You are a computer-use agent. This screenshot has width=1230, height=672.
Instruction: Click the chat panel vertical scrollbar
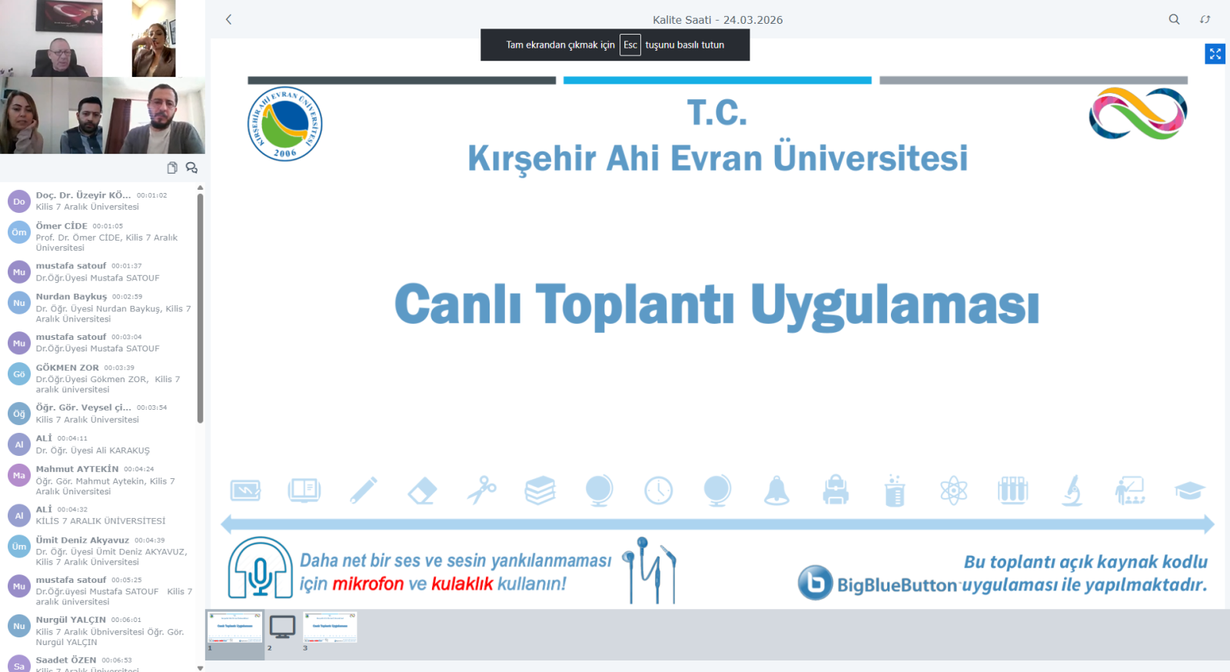(200, 308)
